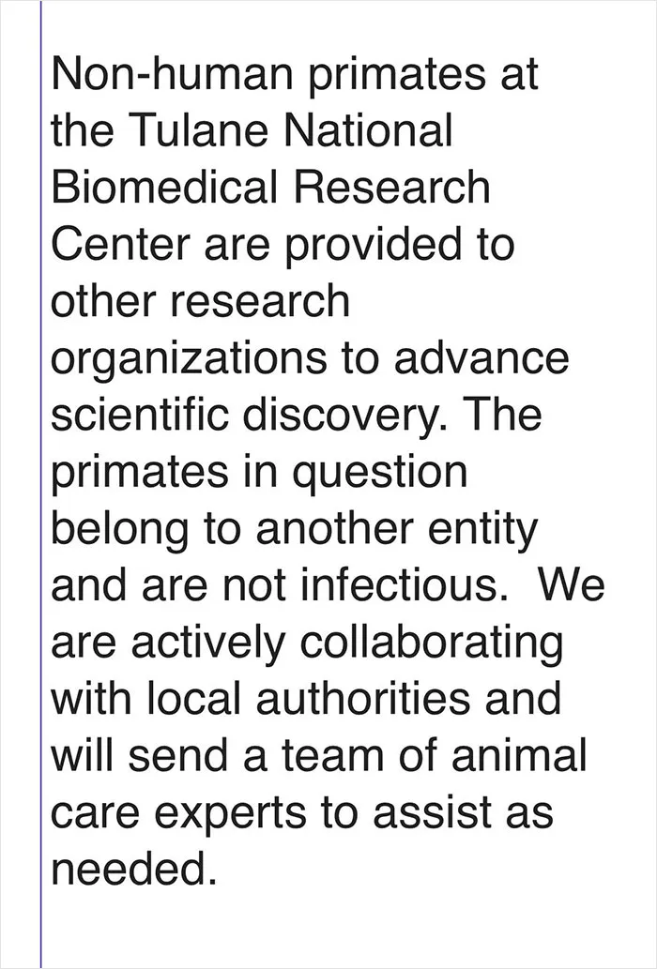Click the word 'question' in the paragraph
This screenshot has height=969, width=657.
(x=379, y=472)
